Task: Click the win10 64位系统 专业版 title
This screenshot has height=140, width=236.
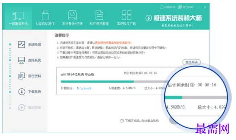Action: [77, 74]
